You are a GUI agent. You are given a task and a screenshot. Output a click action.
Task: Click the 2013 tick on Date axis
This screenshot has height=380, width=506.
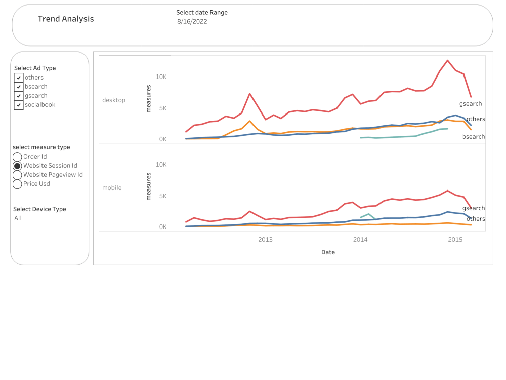265,240
